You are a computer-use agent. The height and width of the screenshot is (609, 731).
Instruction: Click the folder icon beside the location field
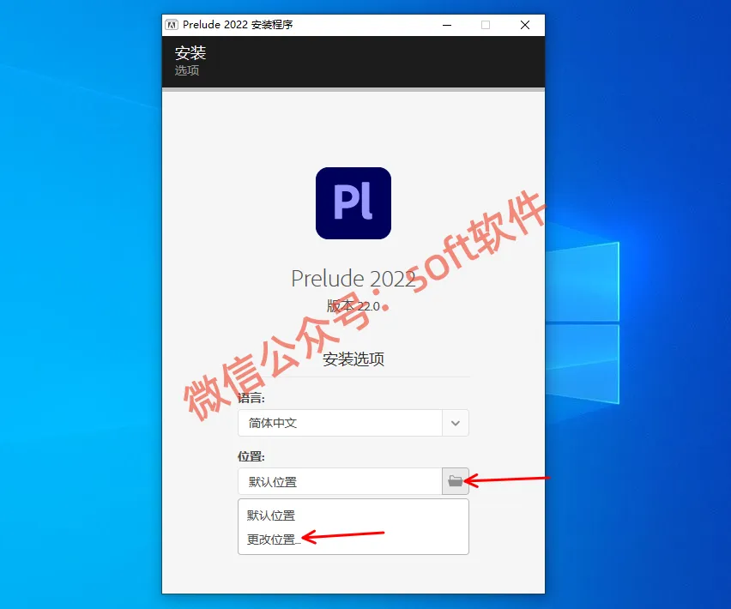click(455, 481)
